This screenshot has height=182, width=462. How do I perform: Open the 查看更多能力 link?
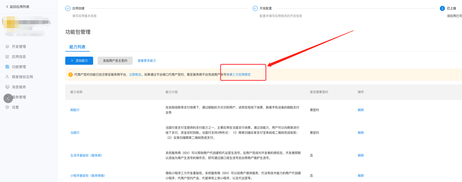(x=147, y=61)
